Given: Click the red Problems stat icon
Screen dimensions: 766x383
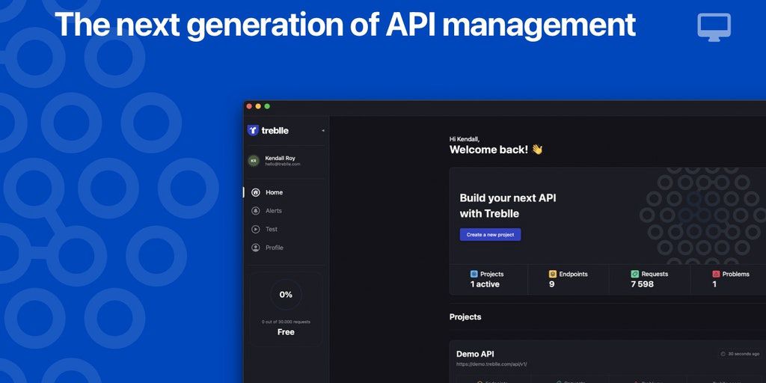Looking at the screenshot, I should point(716,275).
